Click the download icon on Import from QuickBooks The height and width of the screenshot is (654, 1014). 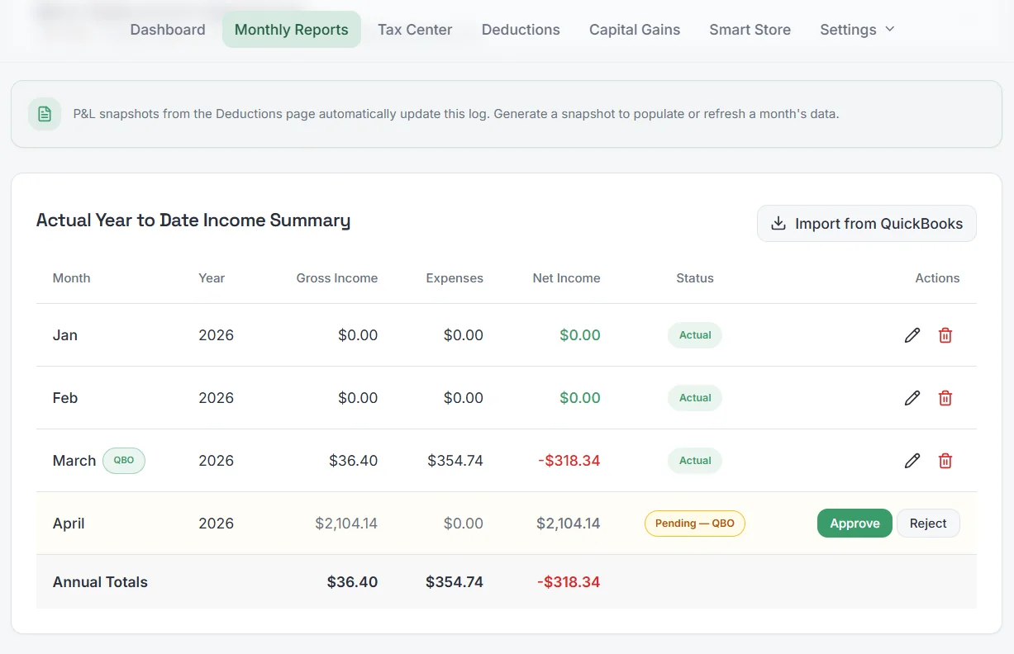click(x=778, y=224)
